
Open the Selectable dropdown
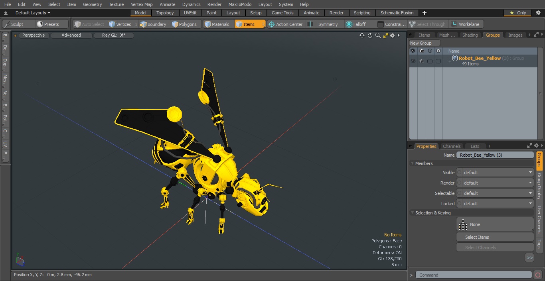(498, 193)
